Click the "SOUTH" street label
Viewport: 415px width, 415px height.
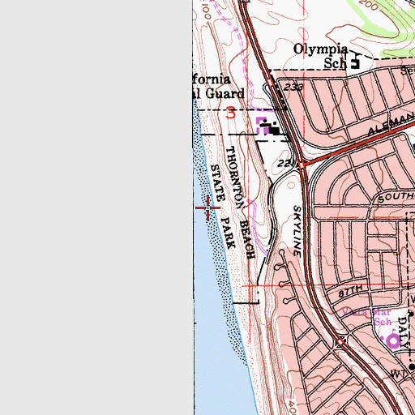coord(396,197)
